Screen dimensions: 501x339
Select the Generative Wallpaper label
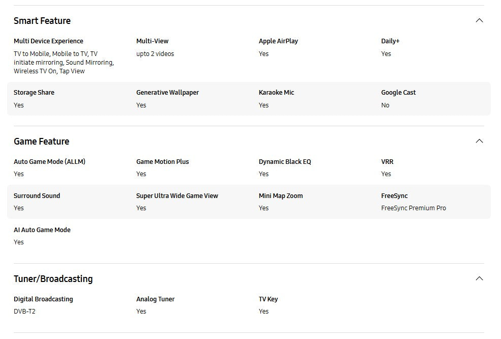pyautogui.click(x=167, y=93)
